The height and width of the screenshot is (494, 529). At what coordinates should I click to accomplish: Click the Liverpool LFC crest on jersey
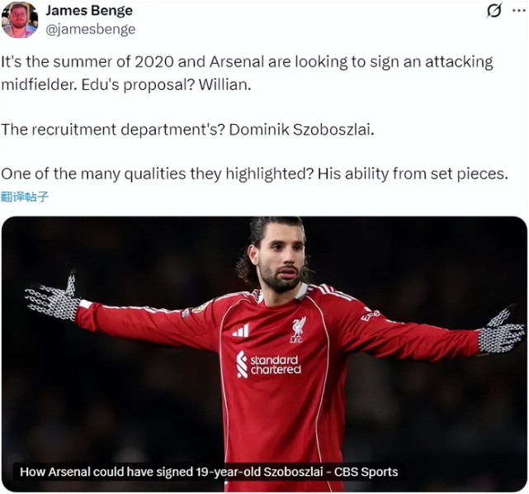(x=299, y=330)
